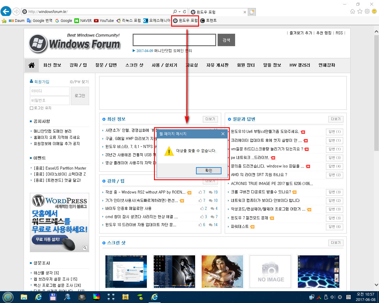379x303 pixels.
Task: Go back using the browser back arrow
Action: tap(6, 12)
